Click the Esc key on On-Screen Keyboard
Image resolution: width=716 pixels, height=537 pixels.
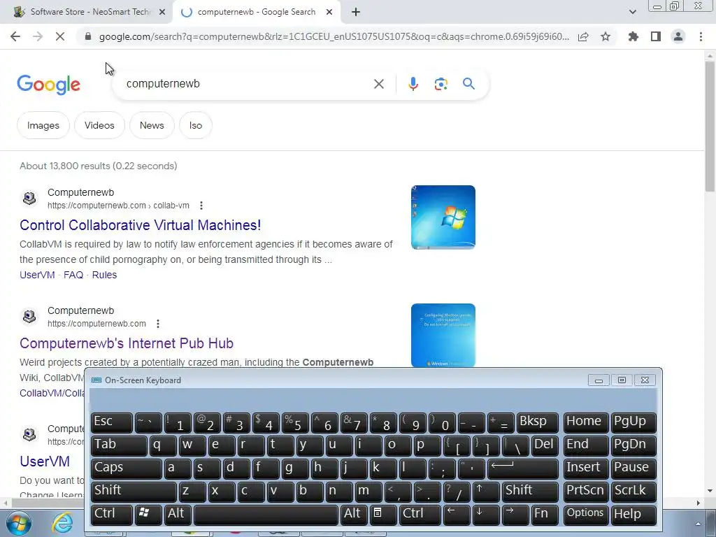click(111, 422)
